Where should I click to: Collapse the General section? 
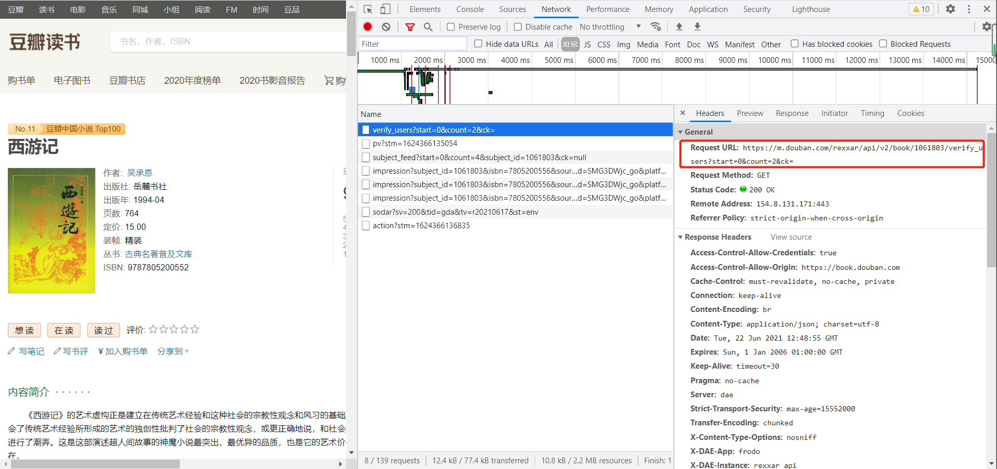(681, 132)
